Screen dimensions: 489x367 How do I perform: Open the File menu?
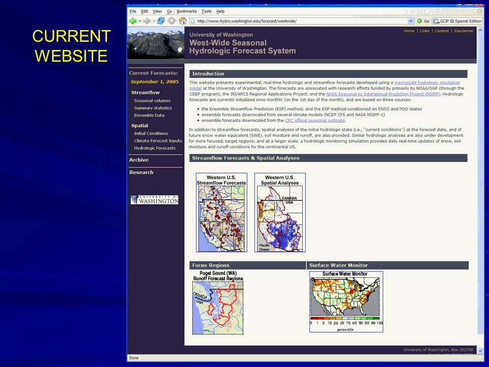[x=133, y=11]
